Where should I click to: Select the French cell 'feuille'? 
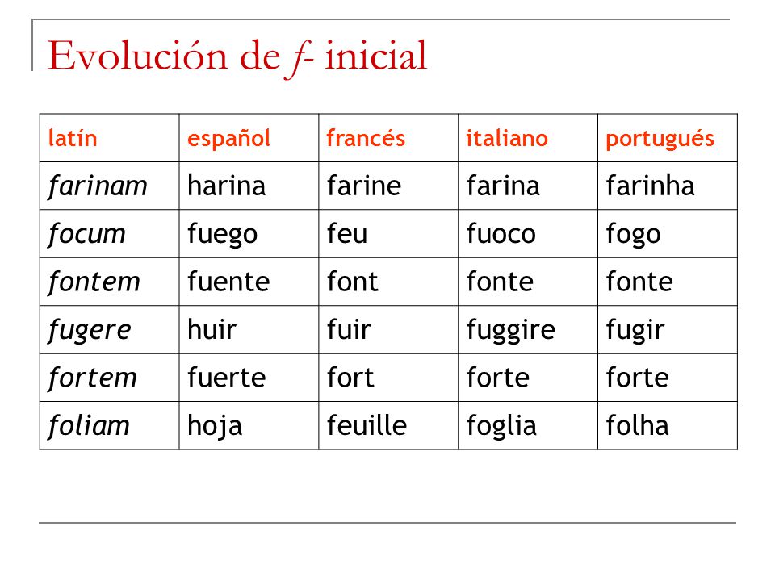click(x=388, y=425)
